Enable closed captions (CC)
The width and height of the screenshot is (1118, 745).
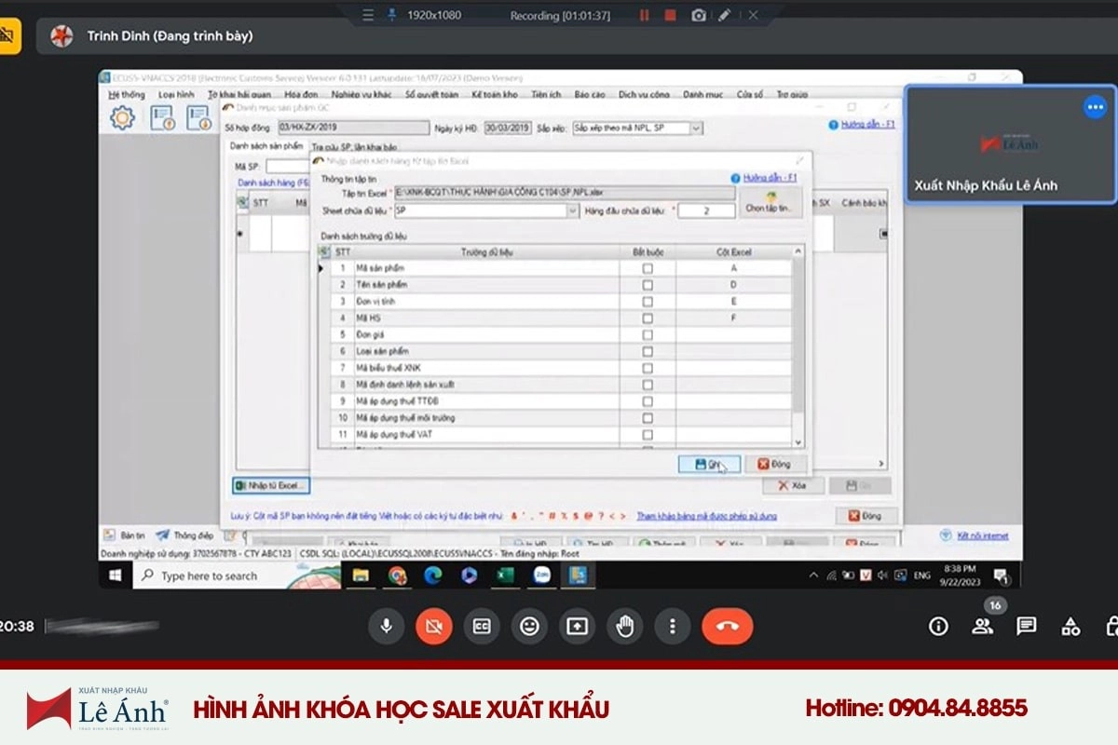(x=482, y=627)
